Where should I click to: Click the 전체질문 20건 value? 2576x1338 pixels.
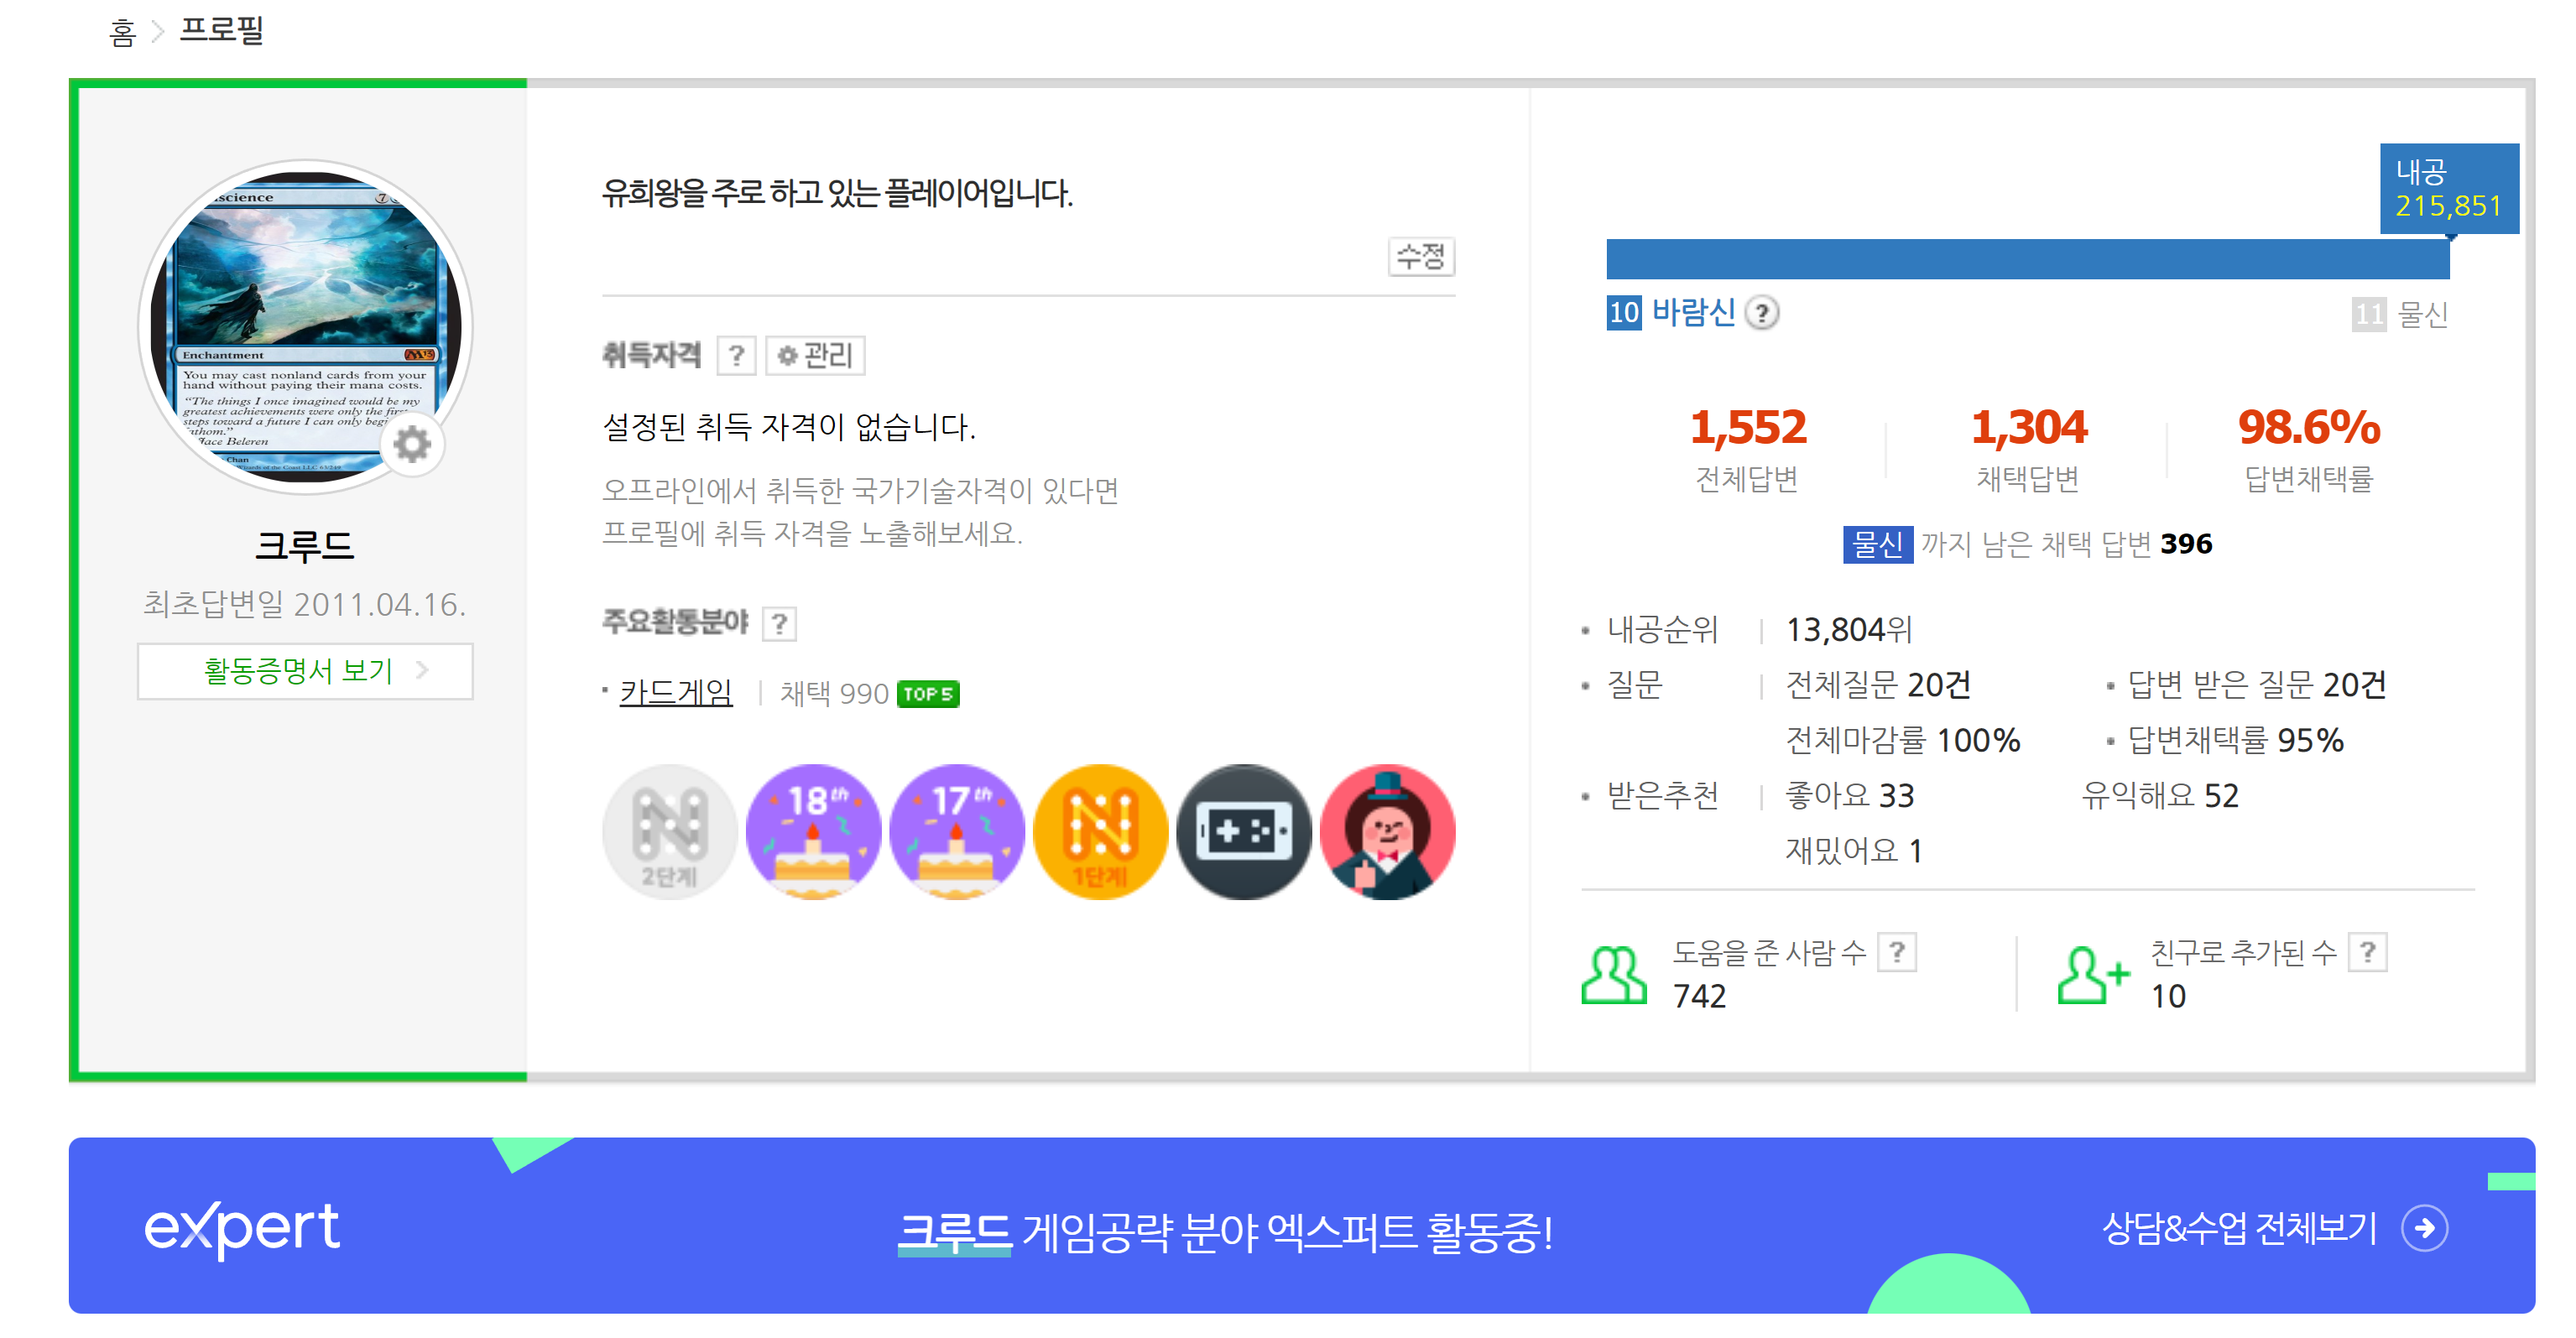pos(1878,685)
